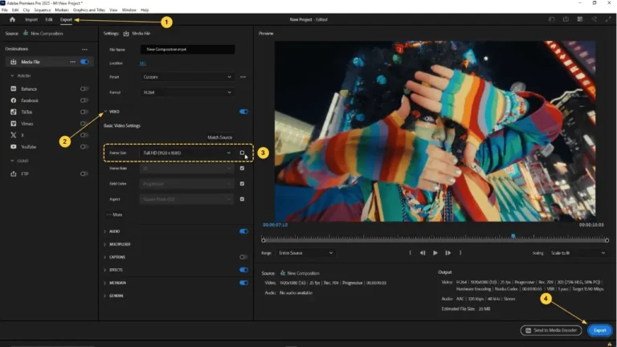The width and height of the screenshot is (617, 347).
Task: Enable the FTP destination toggle
Action: pos(84,173)
